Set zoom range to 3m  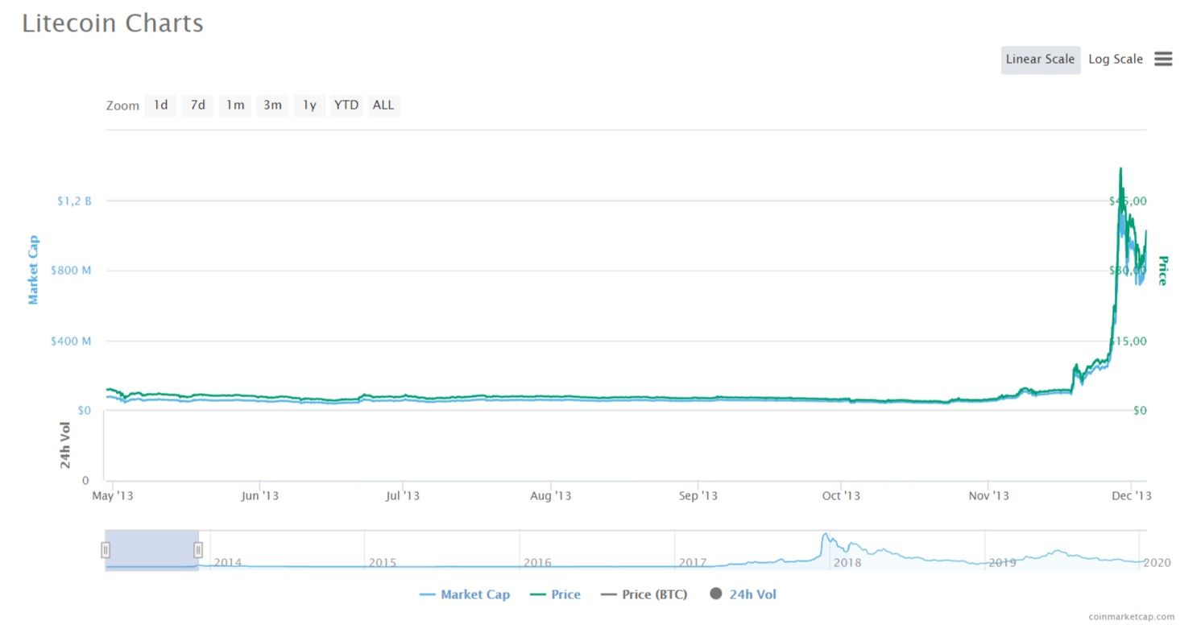(x=272, y=106)
